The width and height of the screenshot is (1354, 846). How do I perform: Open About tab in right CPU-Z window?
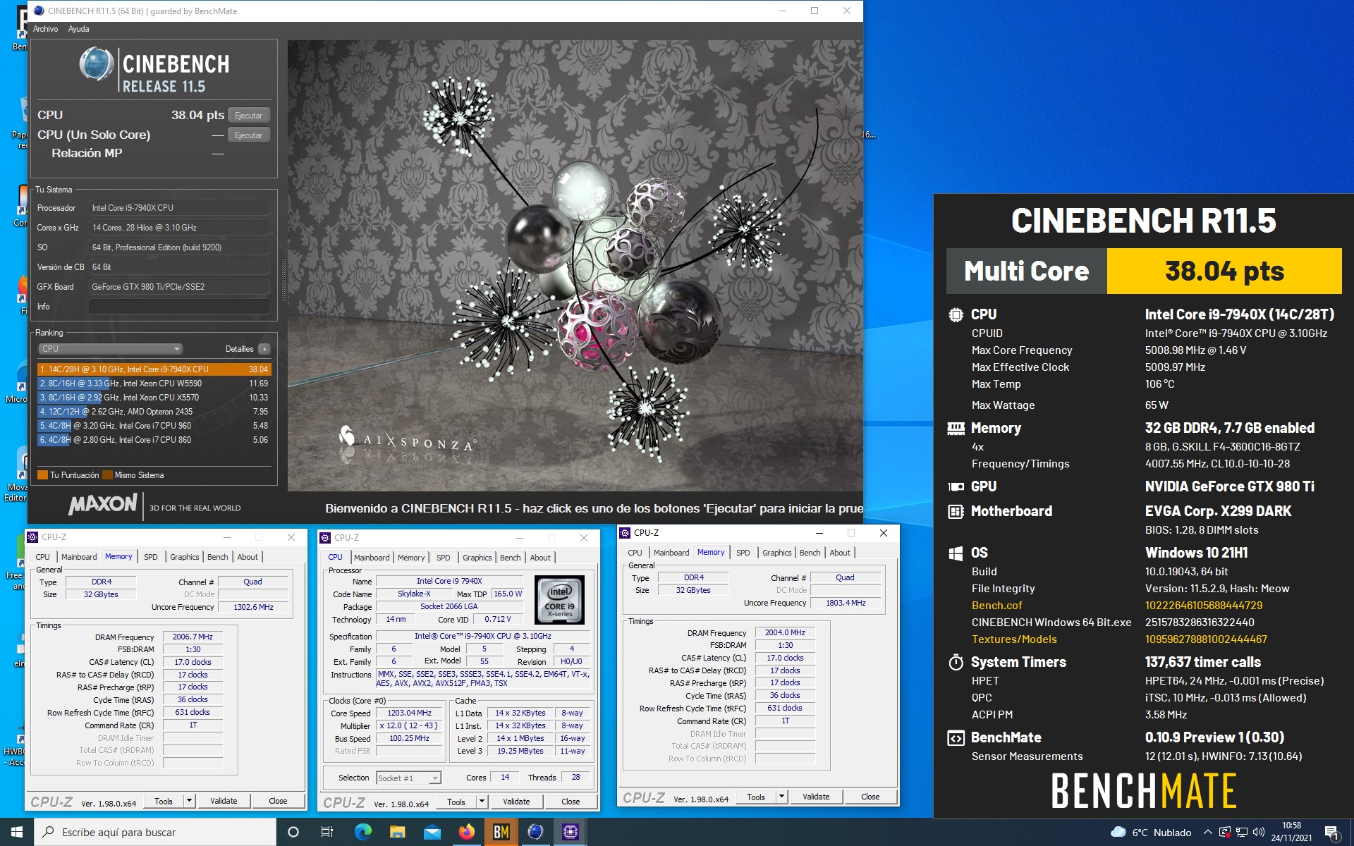[840, 553]
